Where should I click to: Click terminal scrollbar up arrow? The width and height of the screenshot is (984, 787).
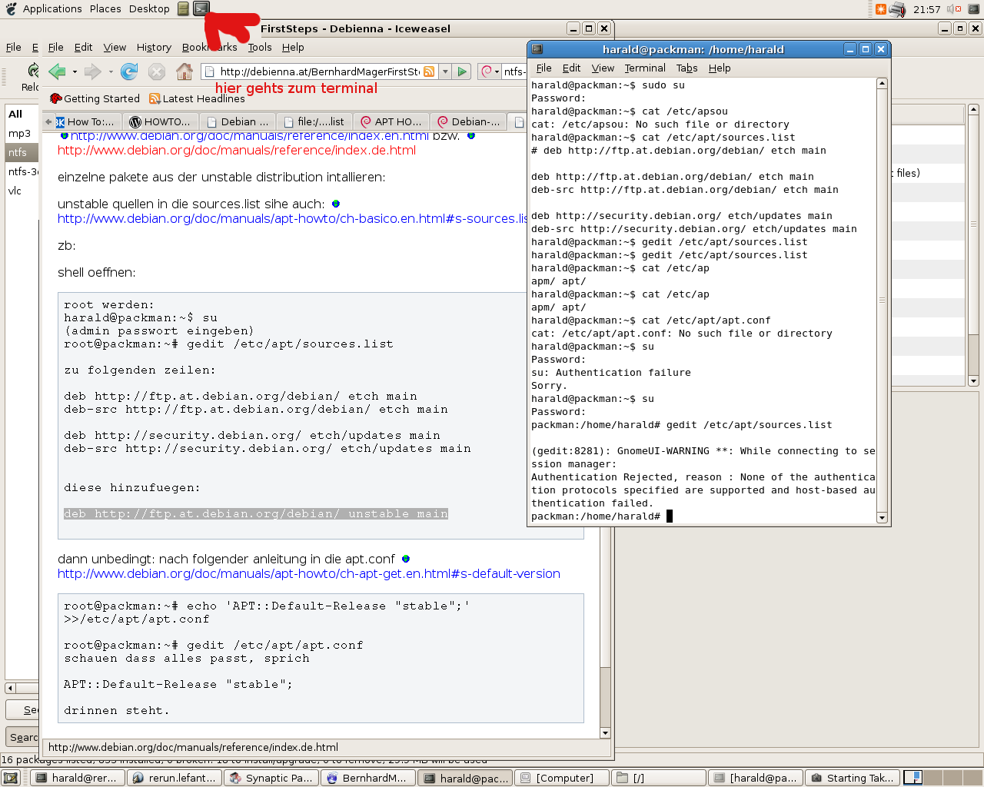(882, 83)
